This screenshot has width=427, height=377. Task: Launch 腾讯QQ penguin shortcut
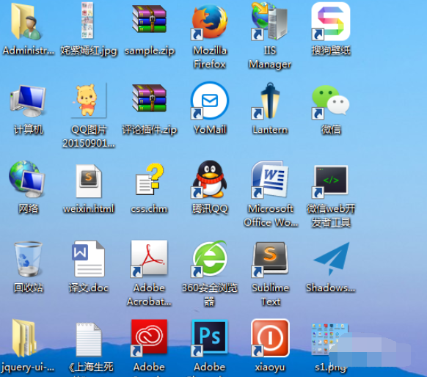(x=209, y=179)
